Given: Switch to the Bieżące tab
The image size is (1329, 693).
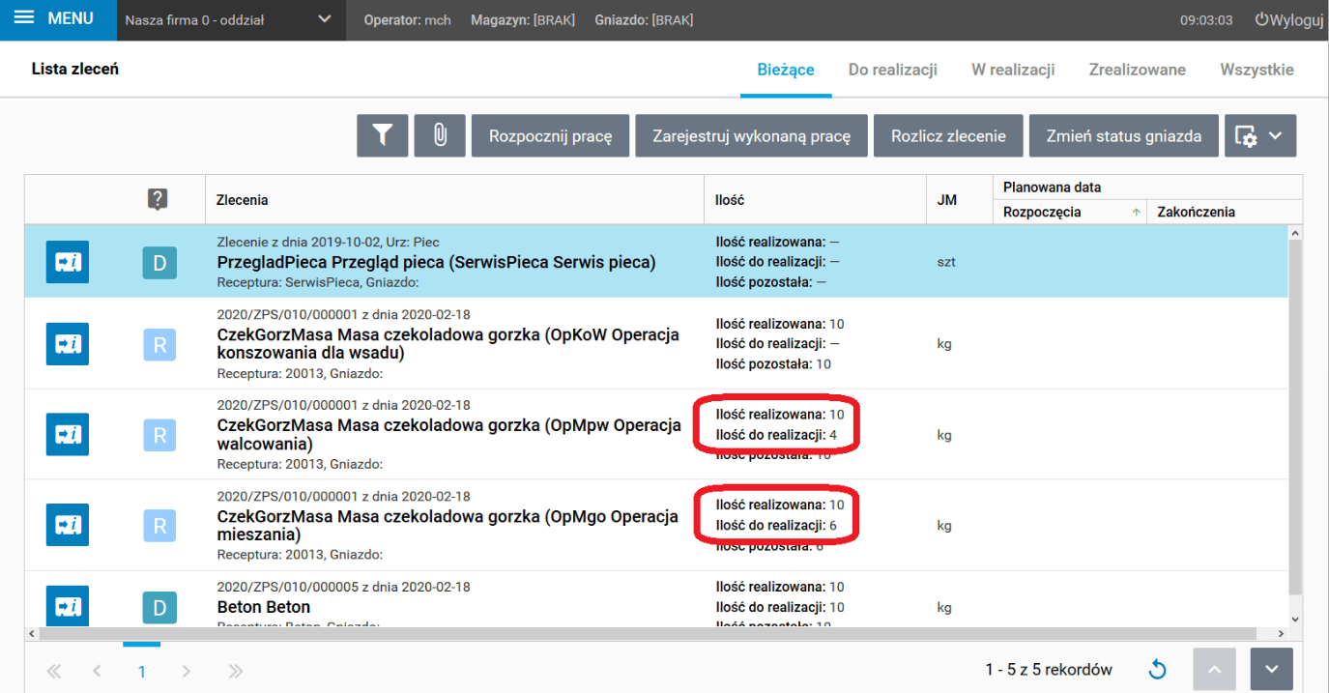Looking at the screenshot, I should (x=785, y=70).
